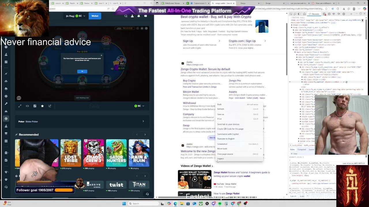This screenshot has height=207, width=369.
Task: Collapse body node in DOM tree
Action: pyautogui.click(x=291, y=27)
